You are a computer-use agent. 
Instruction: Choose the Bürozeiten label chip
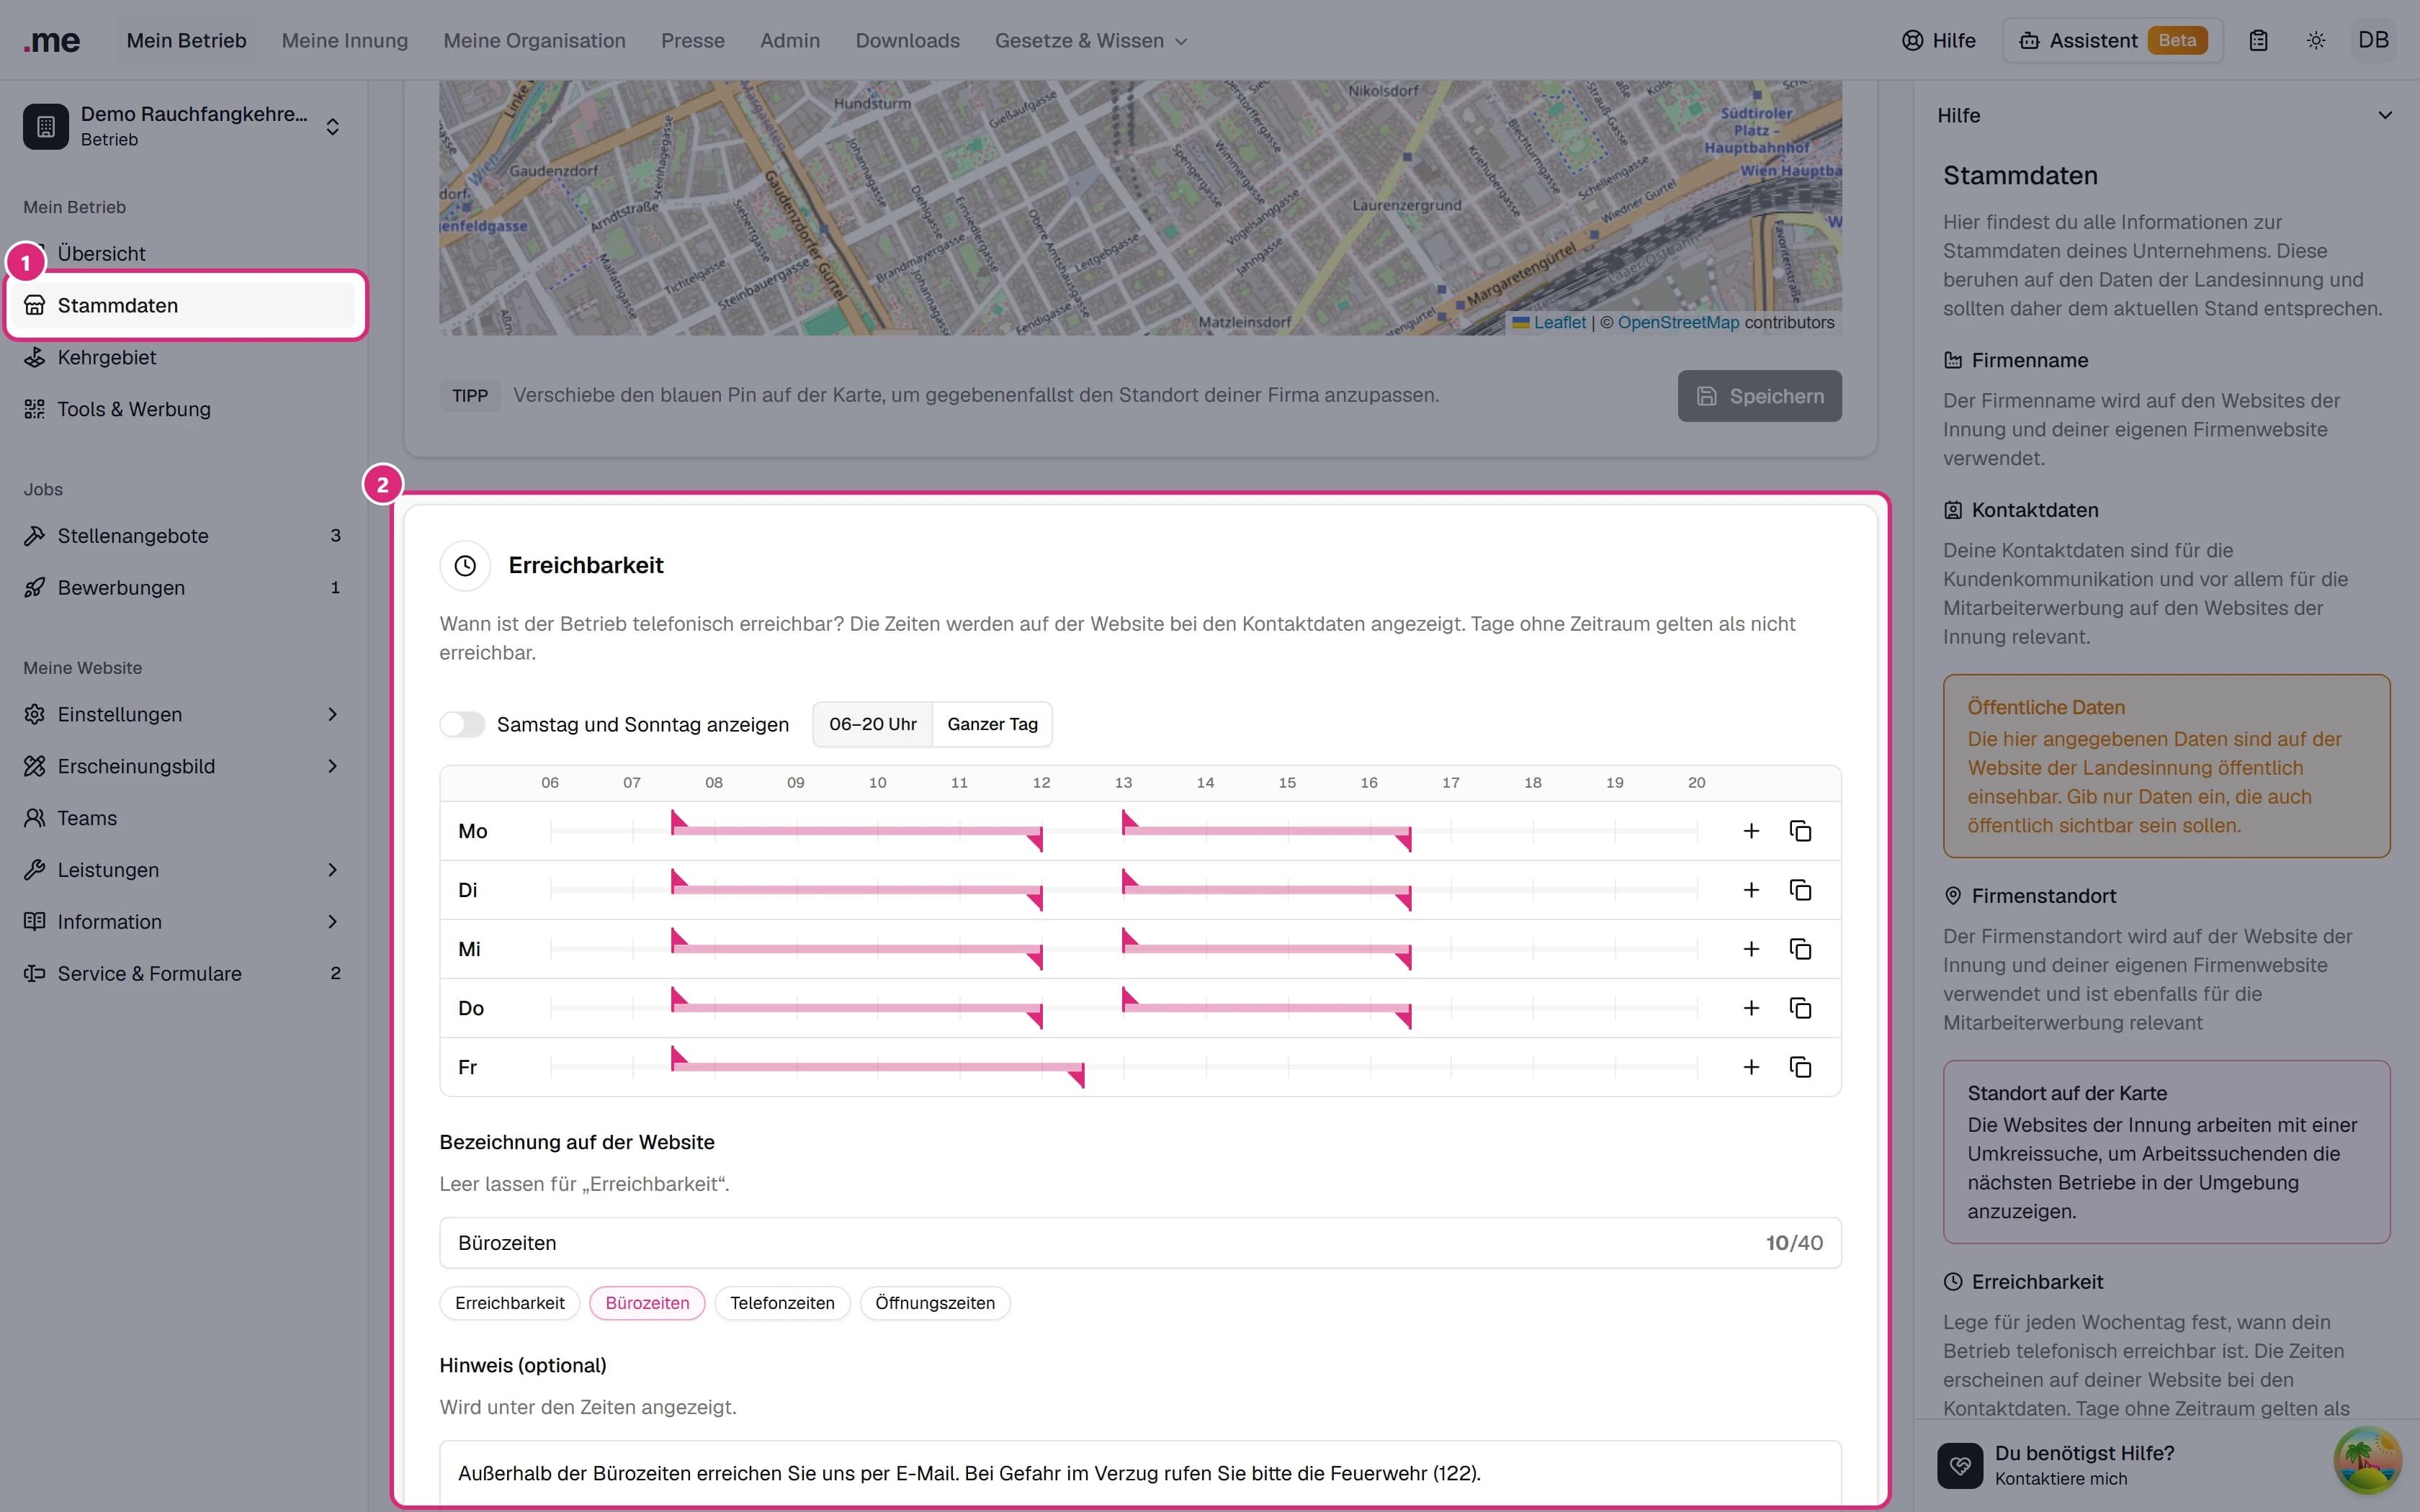tap(647, 1303)
